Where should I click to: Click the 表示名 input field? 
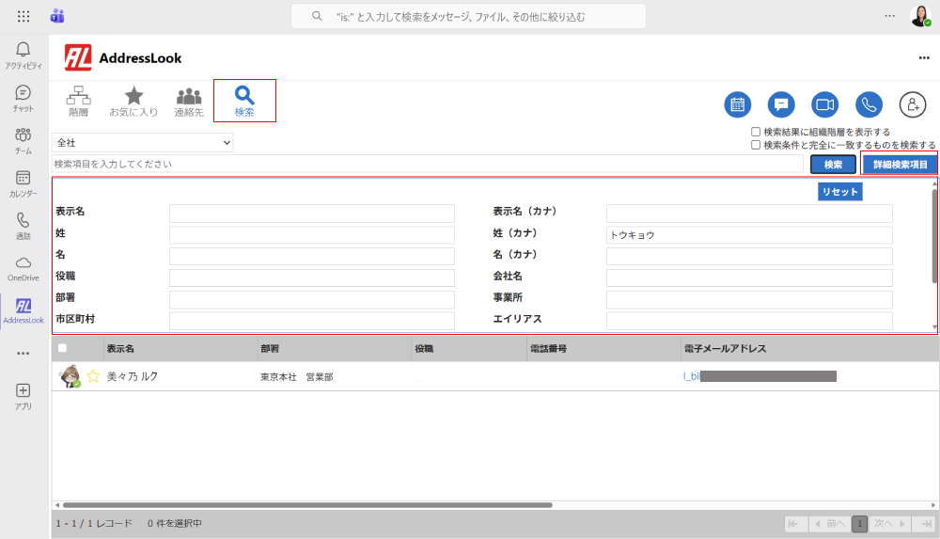pos(311,213)
